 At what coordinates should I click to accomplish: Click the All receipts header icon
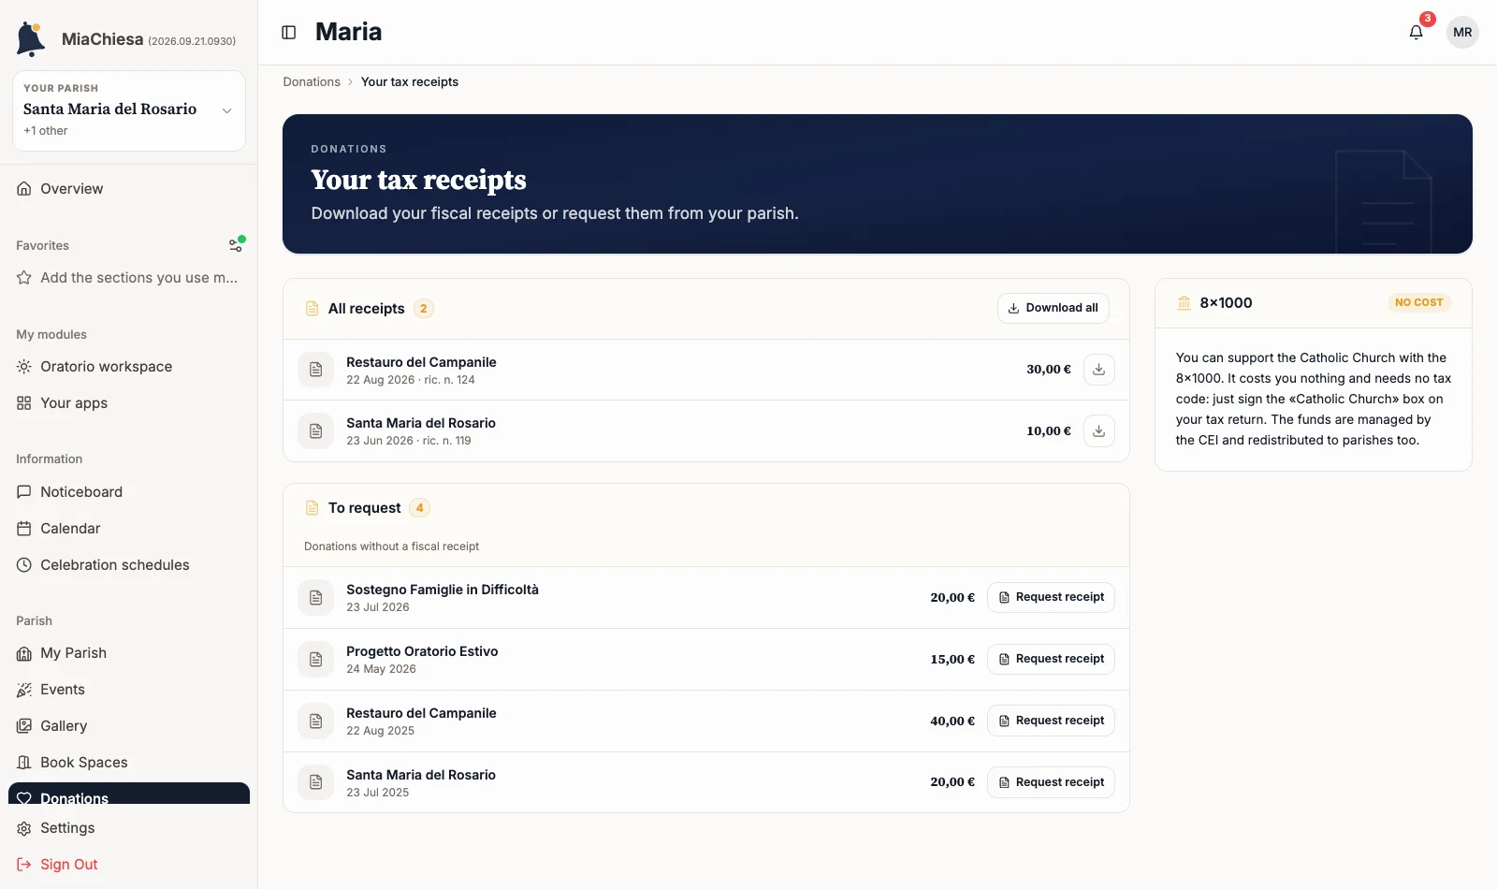pos(312,309)
